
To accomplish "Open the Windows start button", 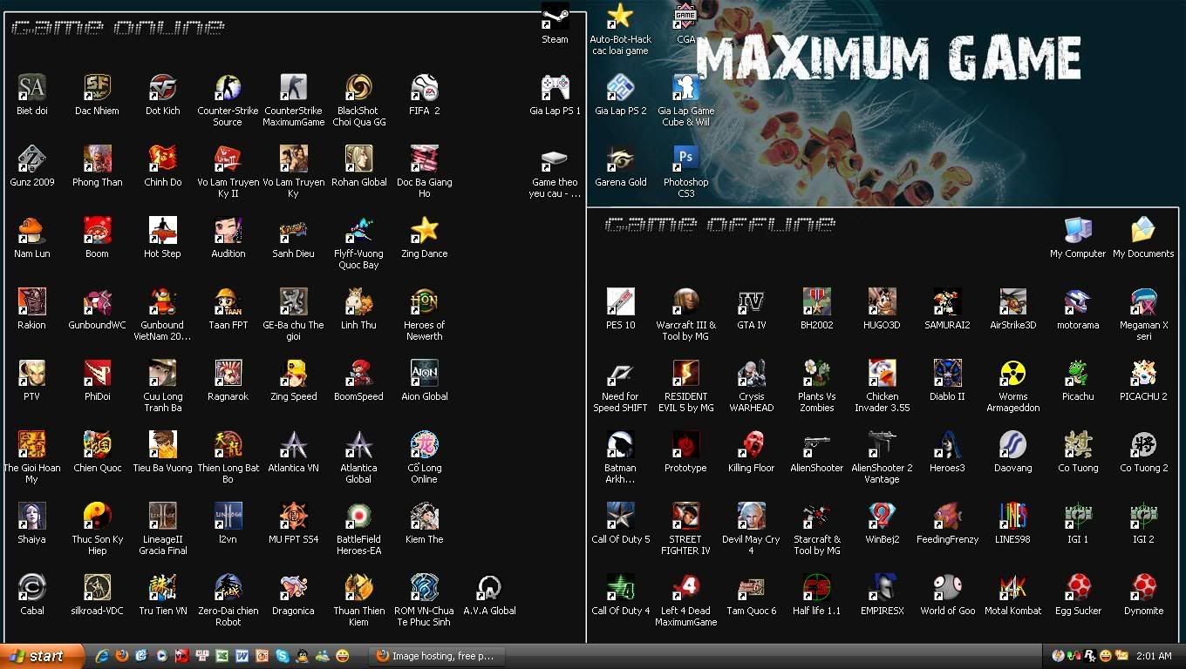I will tap(42, 656).
